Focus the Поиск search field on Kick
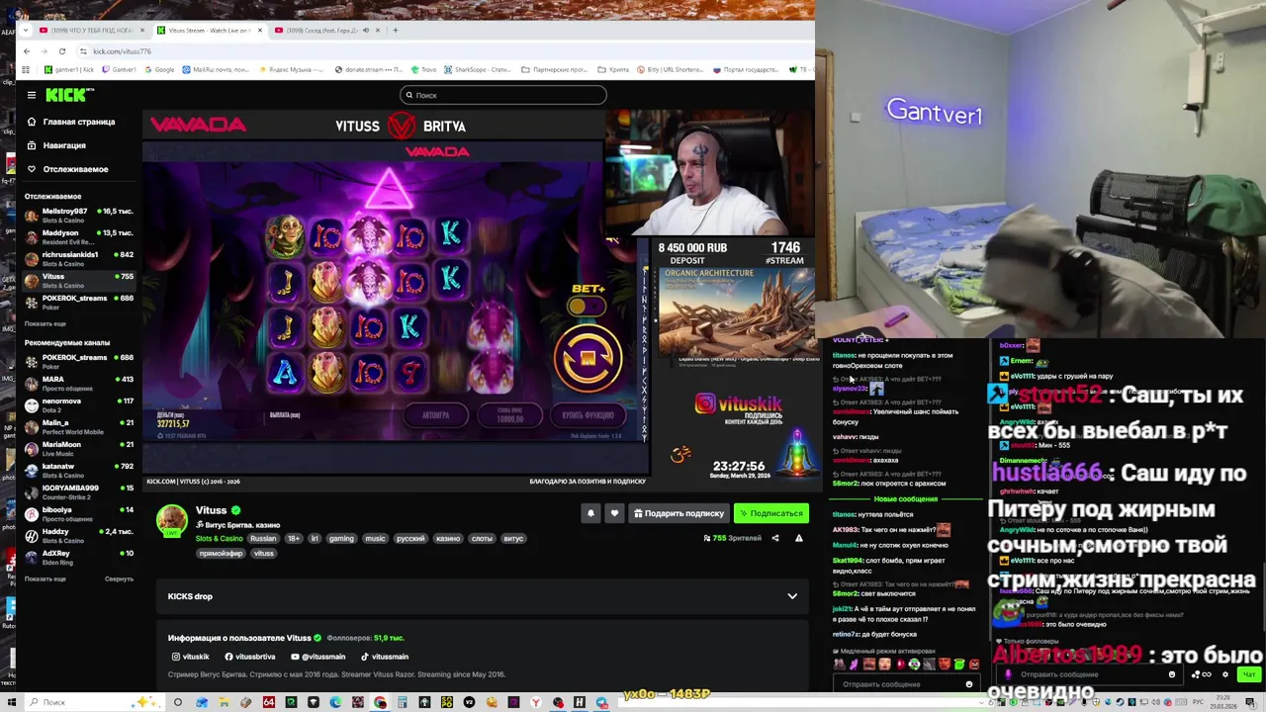The width and height of the screenshot is (1266, 712). click(503, 95)
